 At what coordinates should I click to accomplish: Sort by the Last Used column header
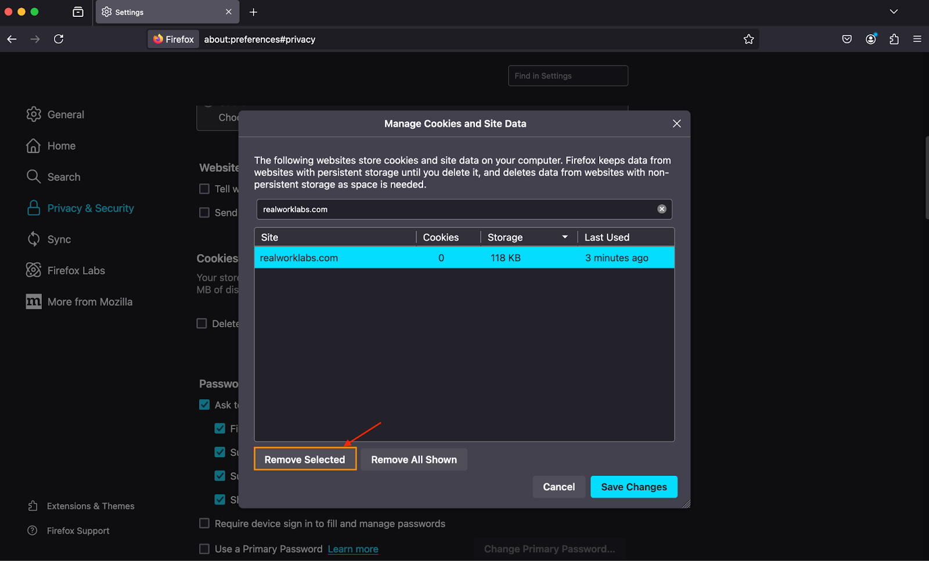[626, 237]
